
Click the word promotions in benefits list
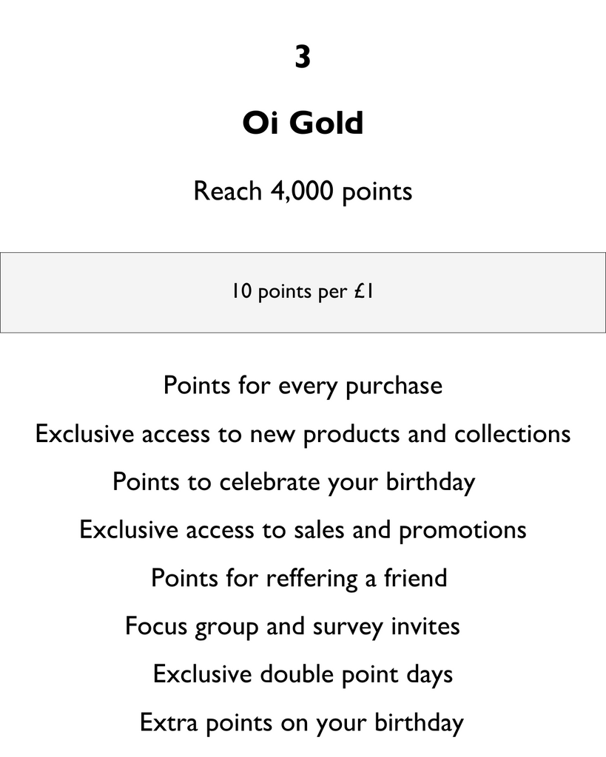pyautogui.click(x=462, y=531)
